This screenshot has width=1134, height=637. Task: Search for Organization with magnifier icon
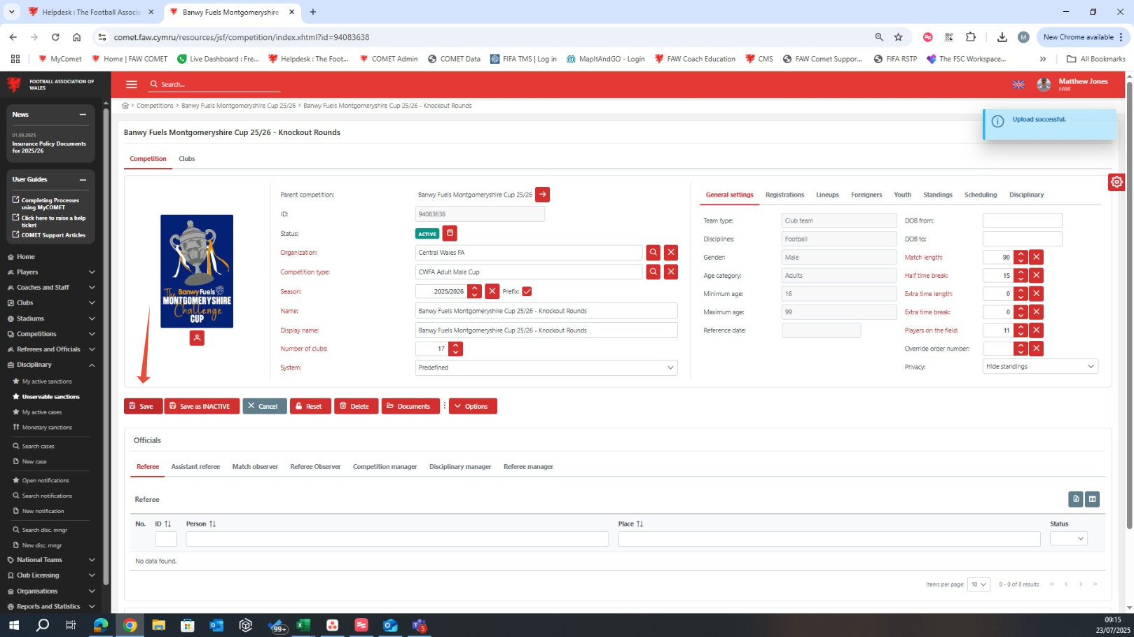point(653,253)
